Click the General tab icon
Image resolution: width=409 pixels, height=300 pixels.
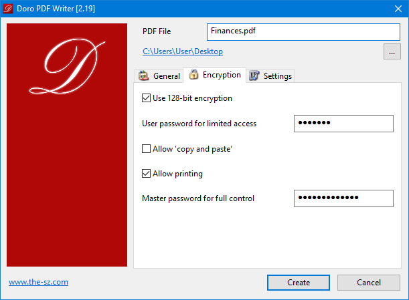[x=143, y=76]
